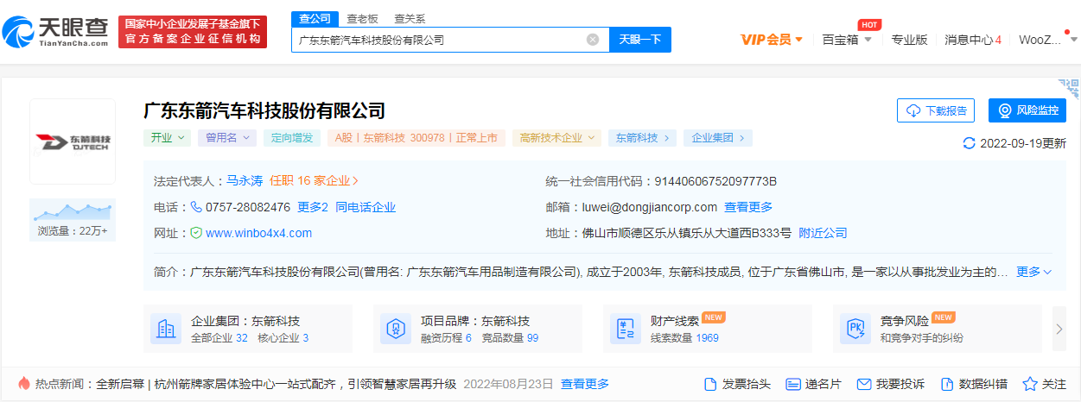Click the red 官方备案企业征信机构 banner
This screenshot has width=1081, height=402.
(193, 32)
